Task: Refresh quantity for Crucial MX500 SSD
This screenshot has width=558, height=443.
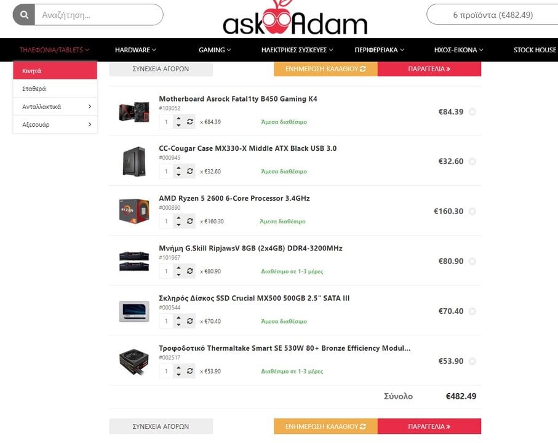Action: click(x=190, y=321)
